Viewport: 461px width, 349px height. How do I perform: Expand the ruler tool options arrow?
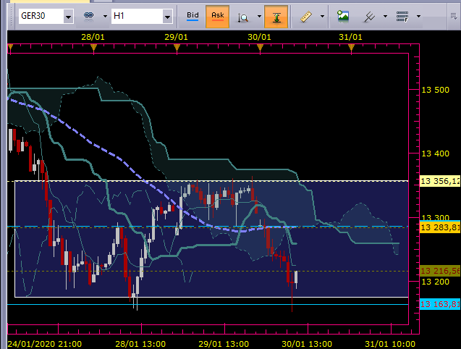click(x=322, y=16)
